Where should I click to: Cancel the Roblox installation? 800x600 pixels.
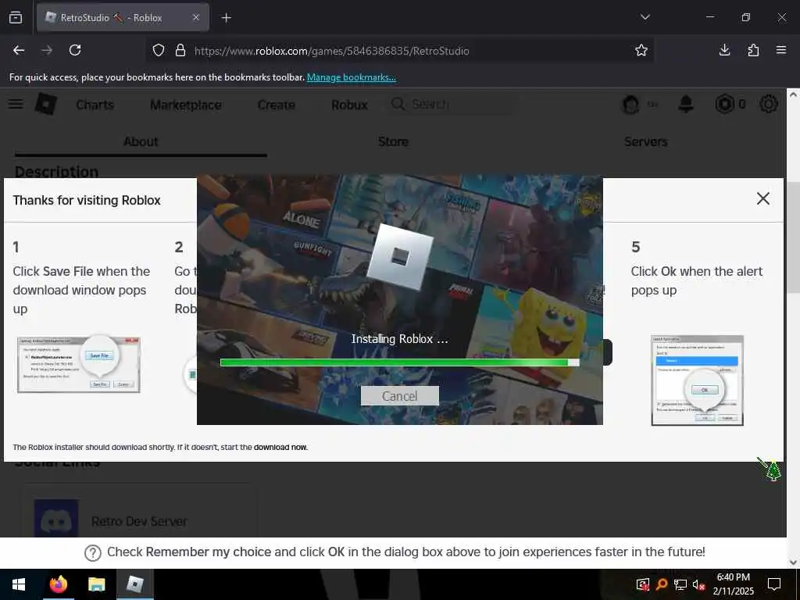pos(399,396)
